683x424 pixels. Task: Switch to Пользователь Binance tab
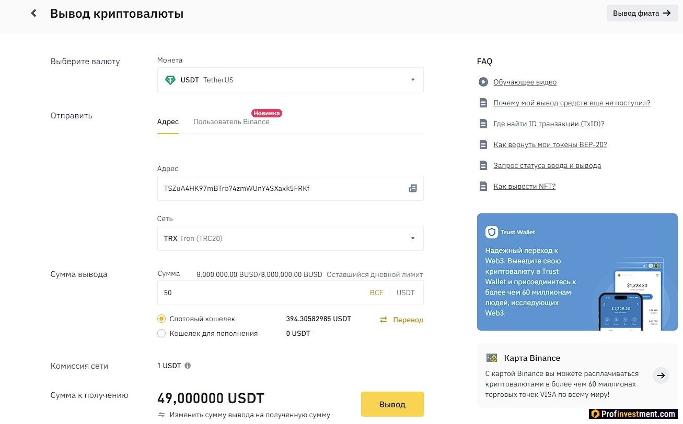pos(231,122)
